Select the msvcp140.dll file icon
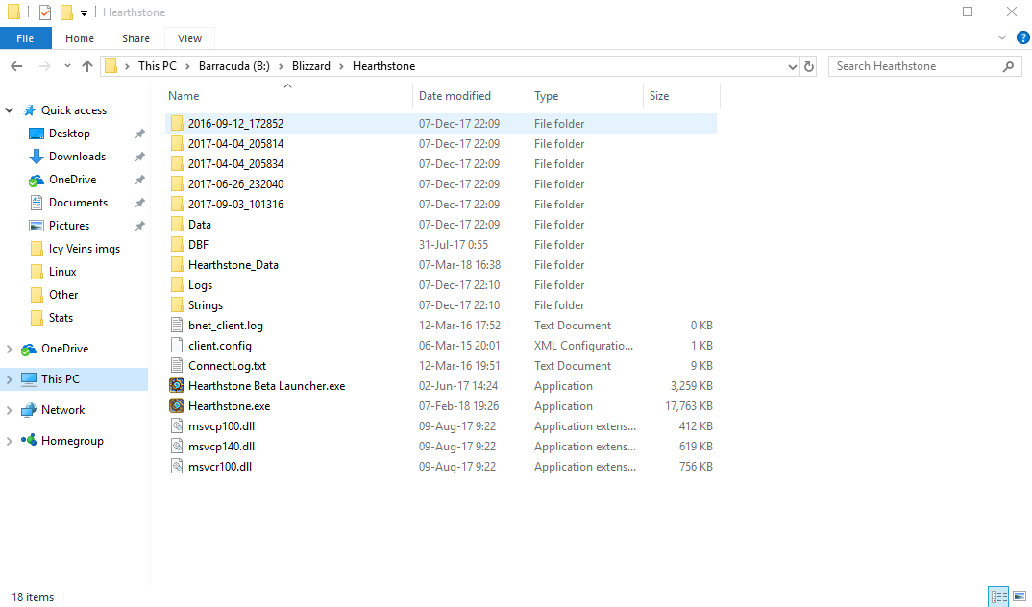The height and width of the screenshot is (607, 1032). (177, 446)
